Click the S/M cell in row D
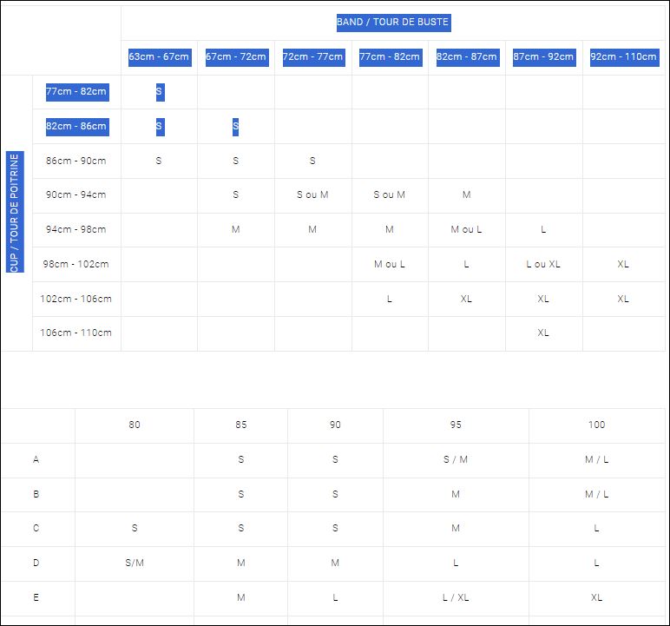670x626 pixels. [135, 563]
